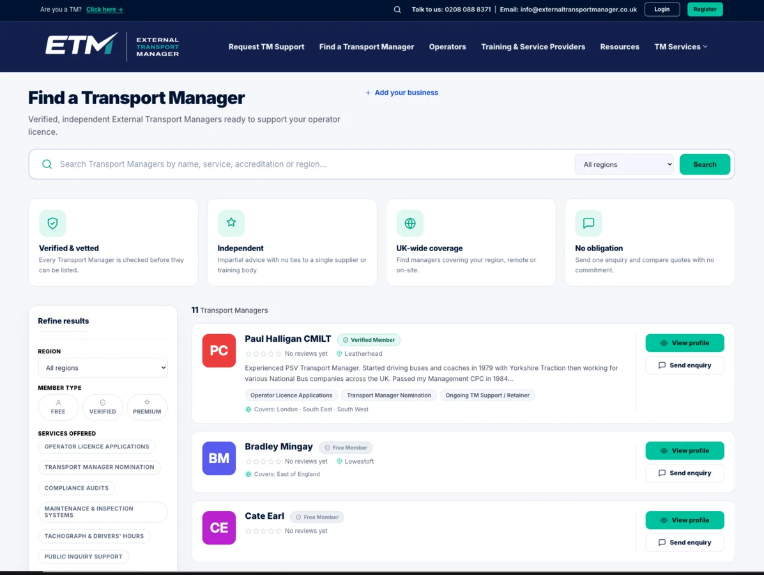Viewport: 764px width, 575px height.
Task: Click the ETM logo
Action: [x=112, y=46]
